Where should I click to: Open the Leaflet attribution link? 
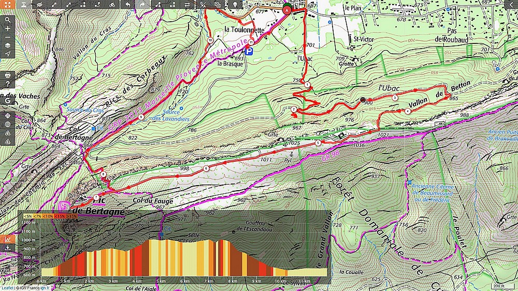point(7,288)
